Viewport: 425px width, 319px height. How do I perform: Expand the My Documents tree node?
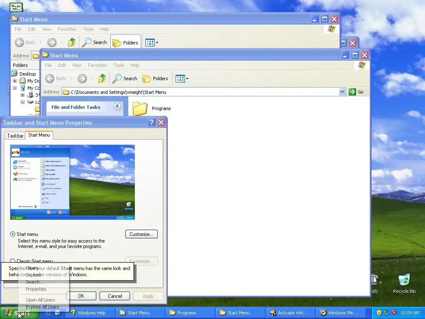(15, 81)
